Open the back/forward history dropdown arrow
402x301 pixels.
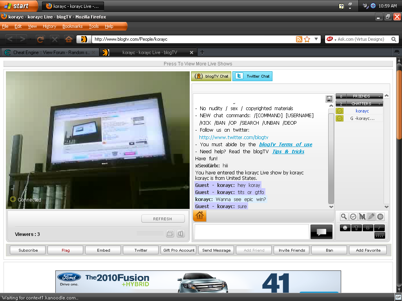30,40
